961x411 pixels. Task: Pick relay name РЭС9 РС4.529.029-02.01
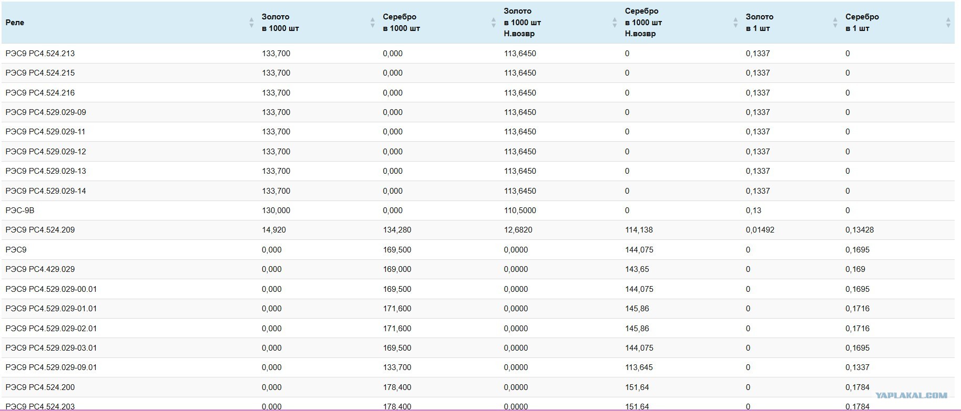[51, 329]
